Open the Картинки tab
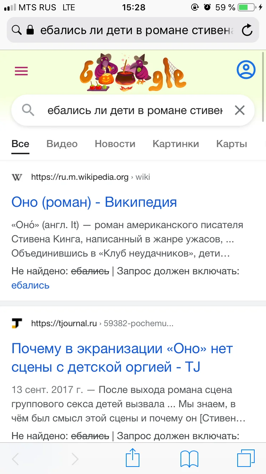 [176, 144]
